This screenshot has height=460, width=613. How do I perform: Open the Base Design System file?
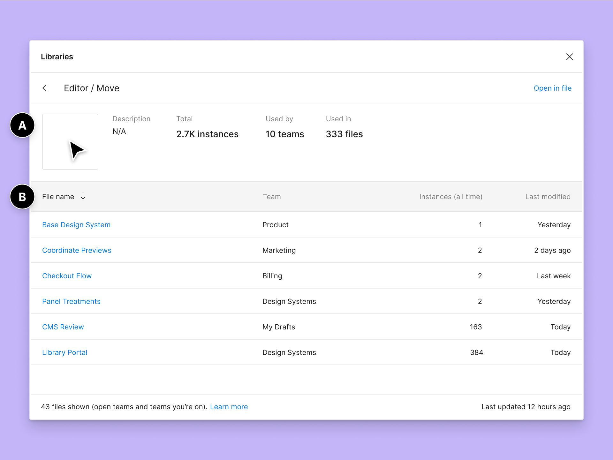[76, 225]
